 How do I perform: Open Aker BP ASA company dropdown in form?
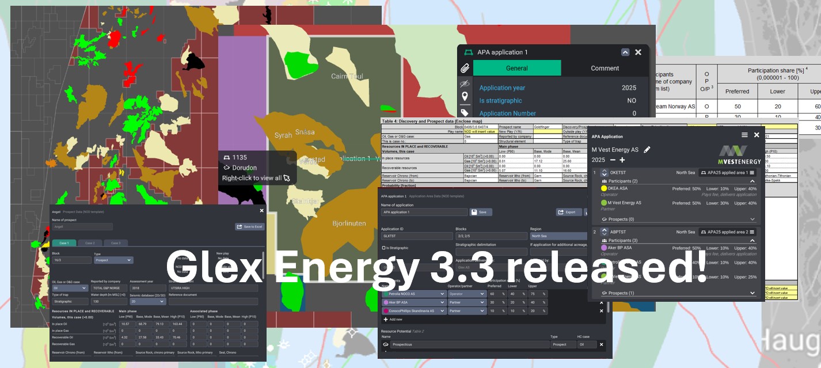point(413,302)
